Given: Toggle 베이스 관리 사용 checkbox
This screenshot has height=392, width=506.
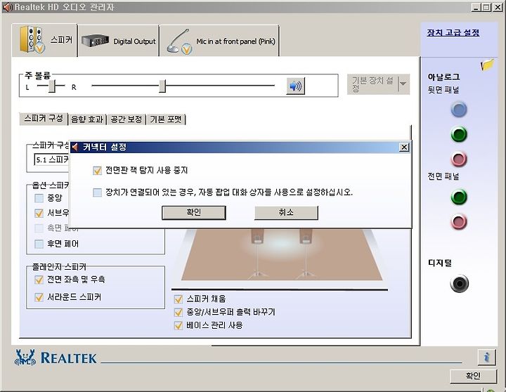Looking at the screenshot, I should pyautogui.click(x=178, y=325).
